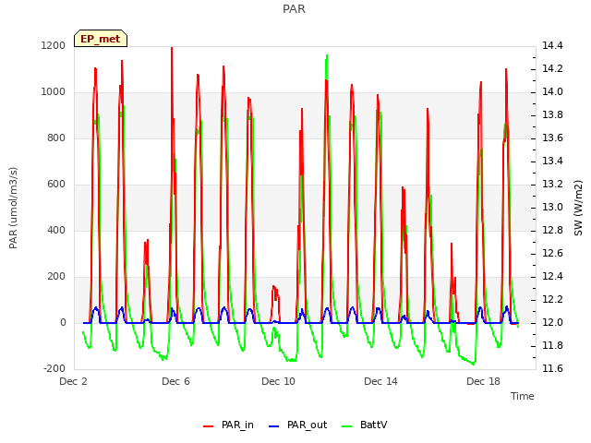This screenshot has width=591, height=443.
Task: Click the blue PAR_out legend swatch
Action: point(273,426)
